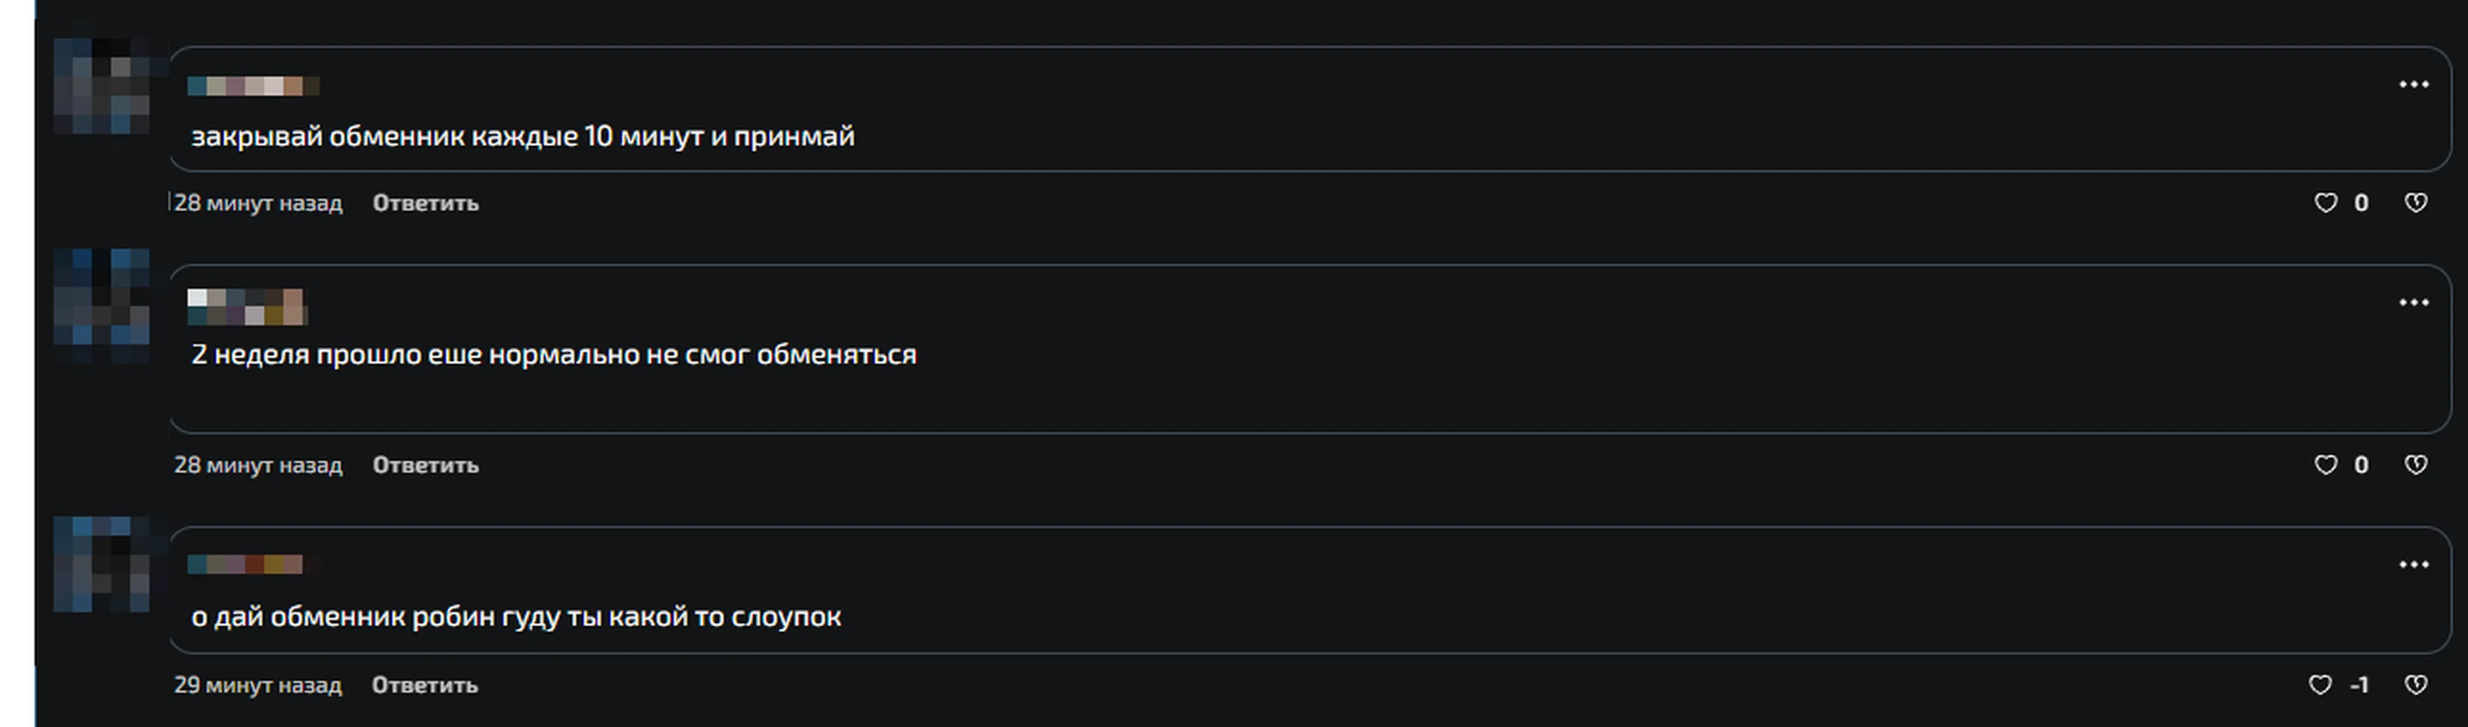Open three-dot menu of the third comment
Viewport: 2468px width, 727px height.
[x=2413, y=565]
